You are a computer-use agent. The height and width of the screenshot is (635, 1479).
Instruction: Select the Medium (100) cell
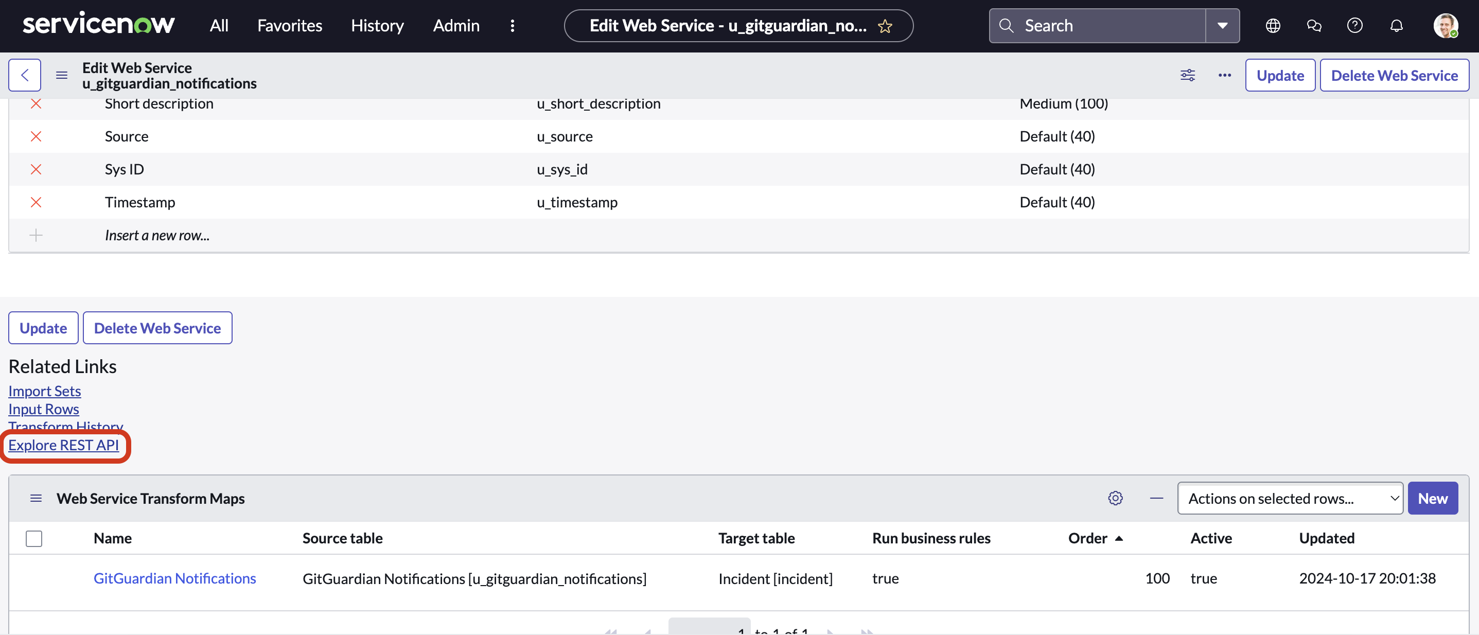click(1063, 104)
